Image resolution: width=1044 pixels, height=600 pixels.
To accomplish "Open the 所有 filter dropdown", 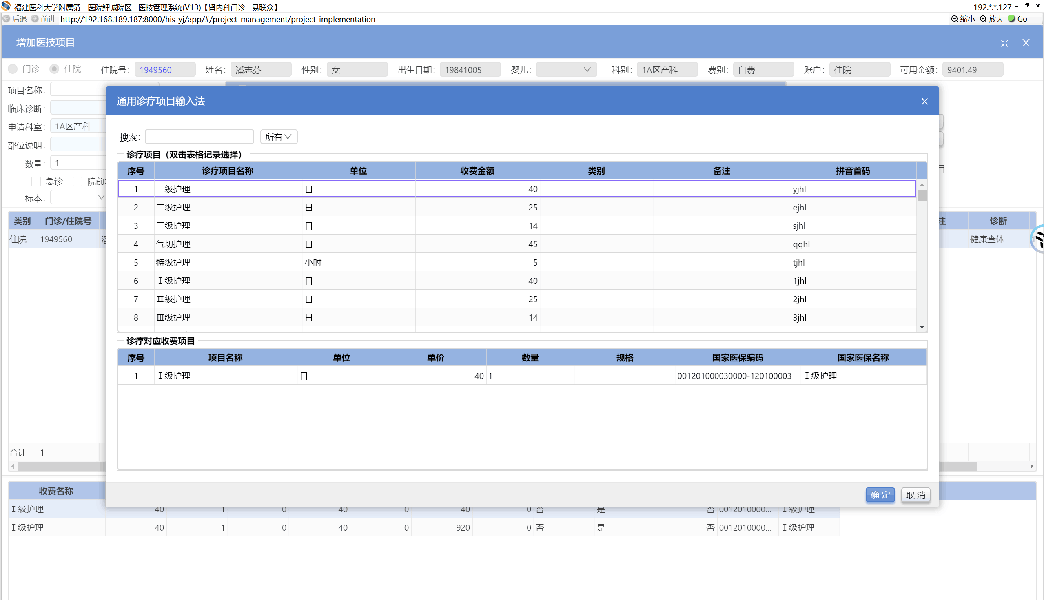I will (x=279, y=137).
